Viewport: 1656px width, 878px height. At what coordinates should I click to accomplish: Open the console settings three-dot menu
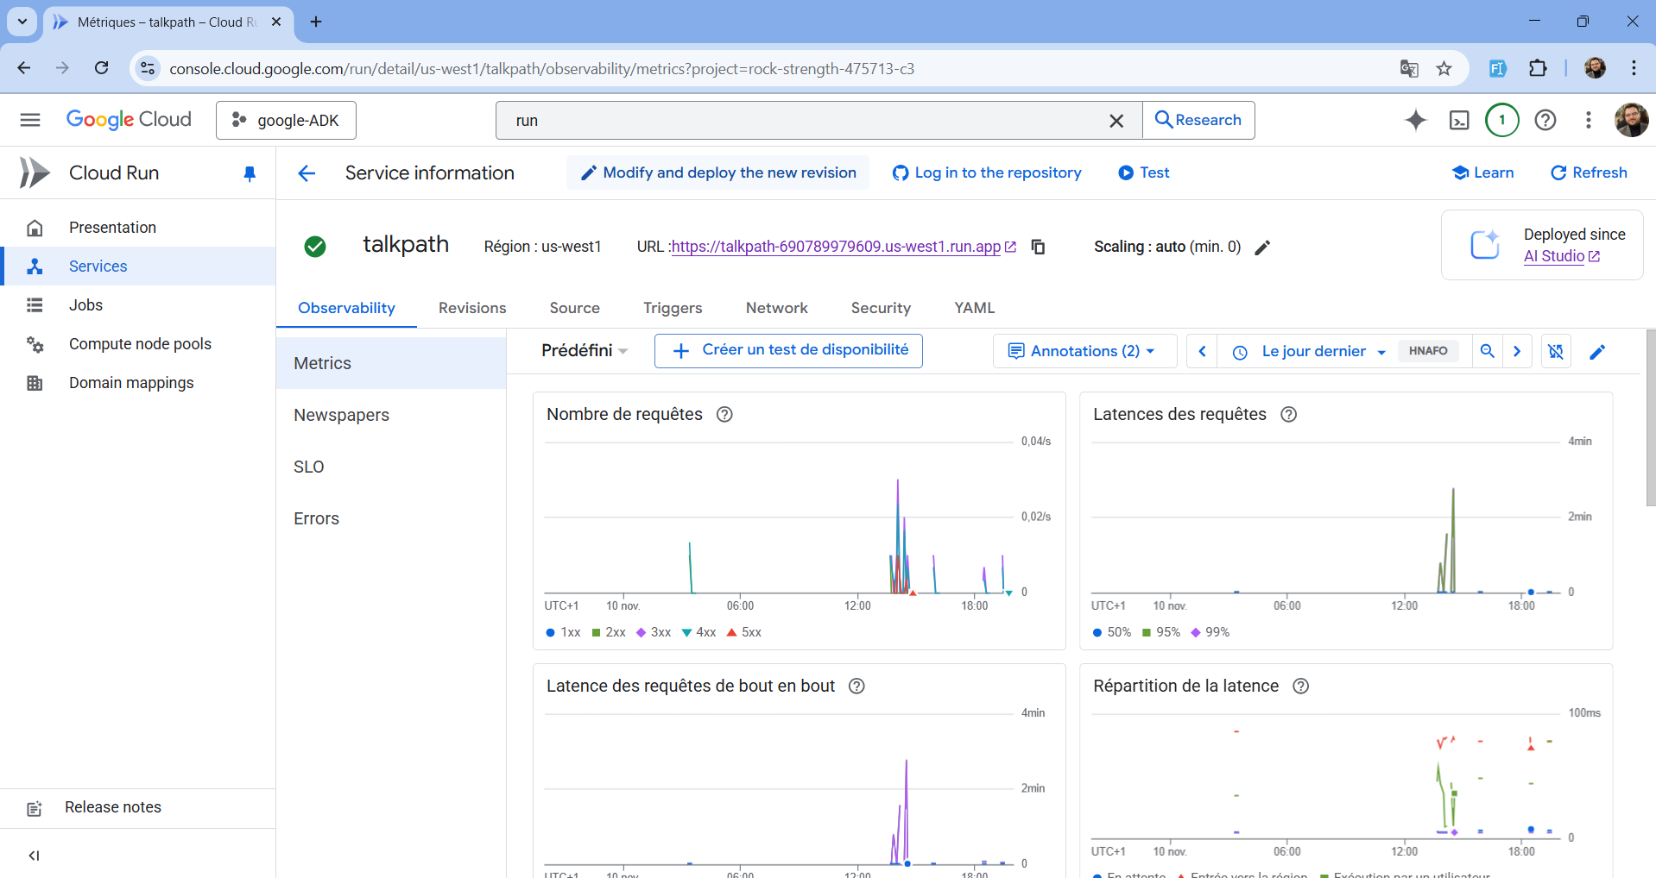coord(1589,120)
